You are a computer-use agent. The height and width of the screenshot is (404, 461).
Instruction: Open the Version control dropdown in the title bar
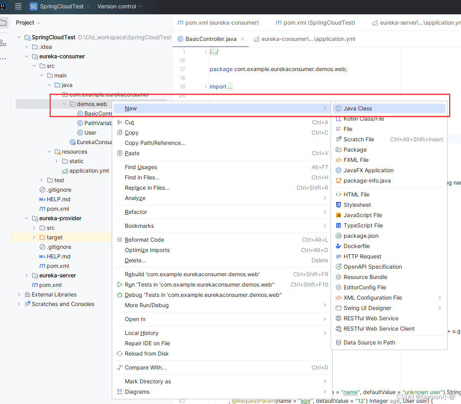click(117, 6)
